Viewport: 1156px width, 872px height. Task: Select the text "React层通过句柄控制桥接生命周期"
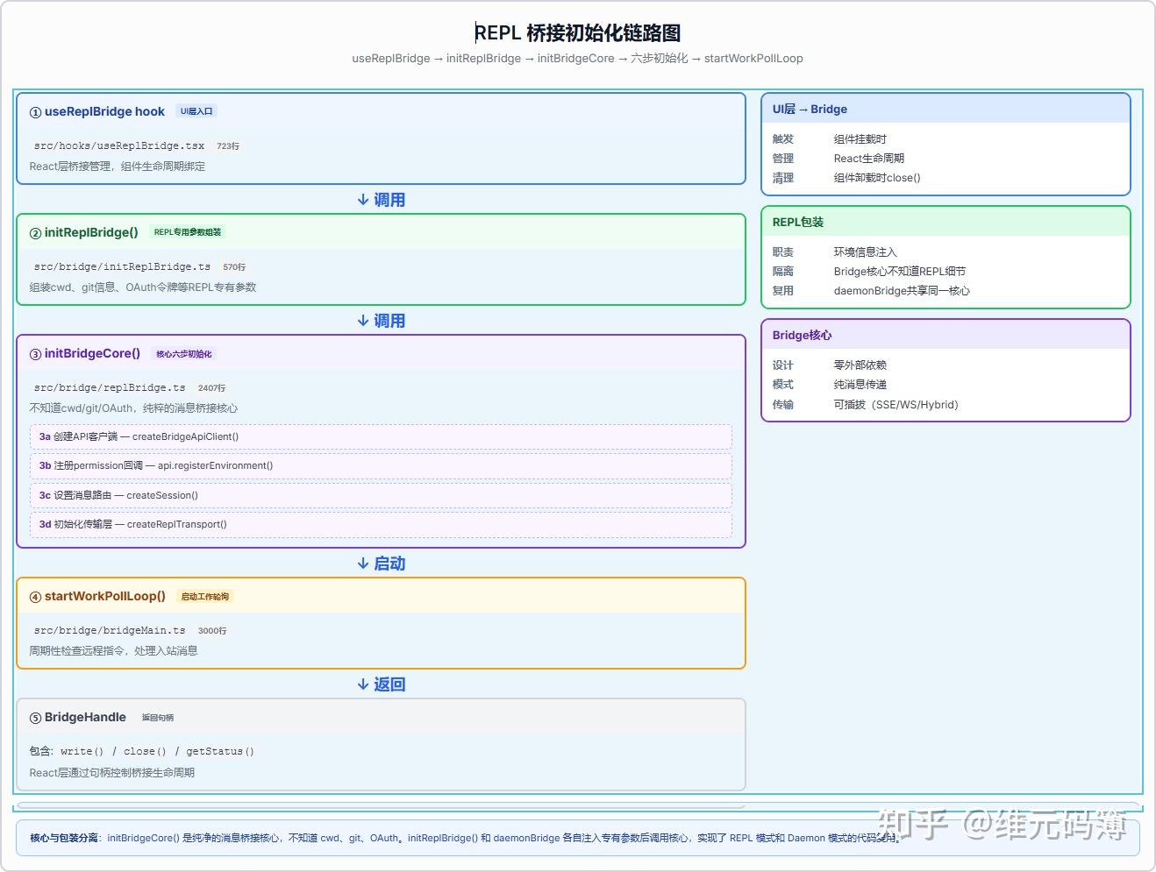pos(111,773)
